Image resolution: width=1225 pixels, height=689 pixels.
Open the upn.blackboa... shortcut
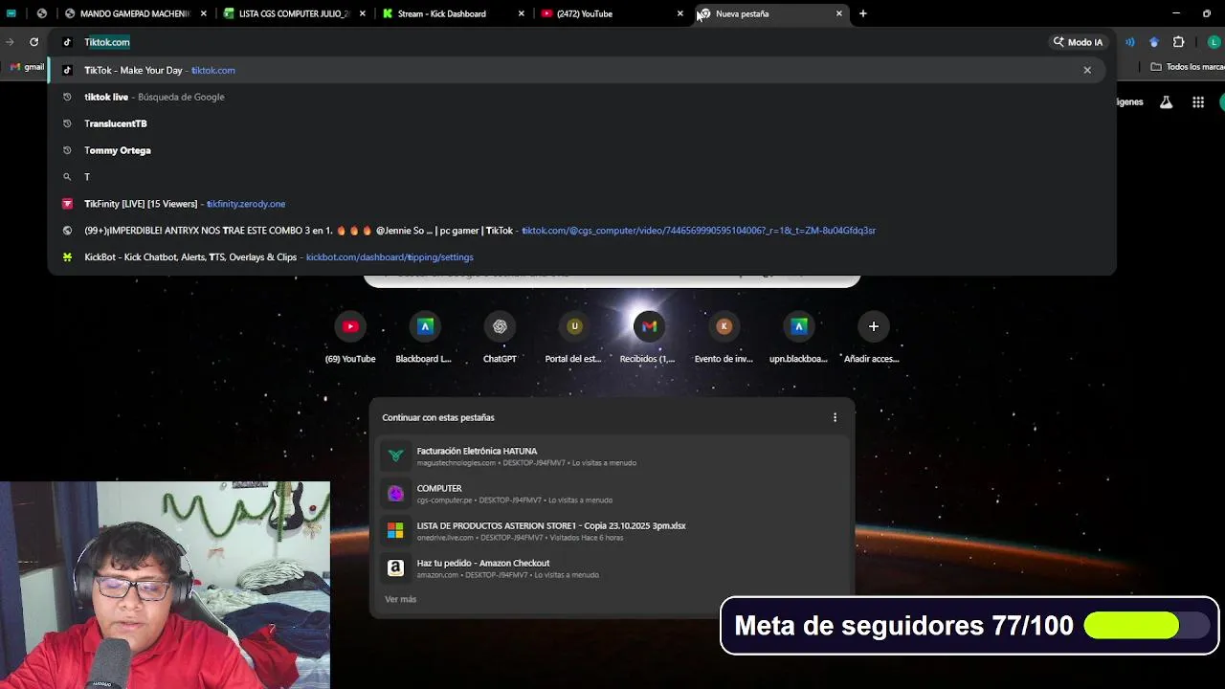point(798,338)
